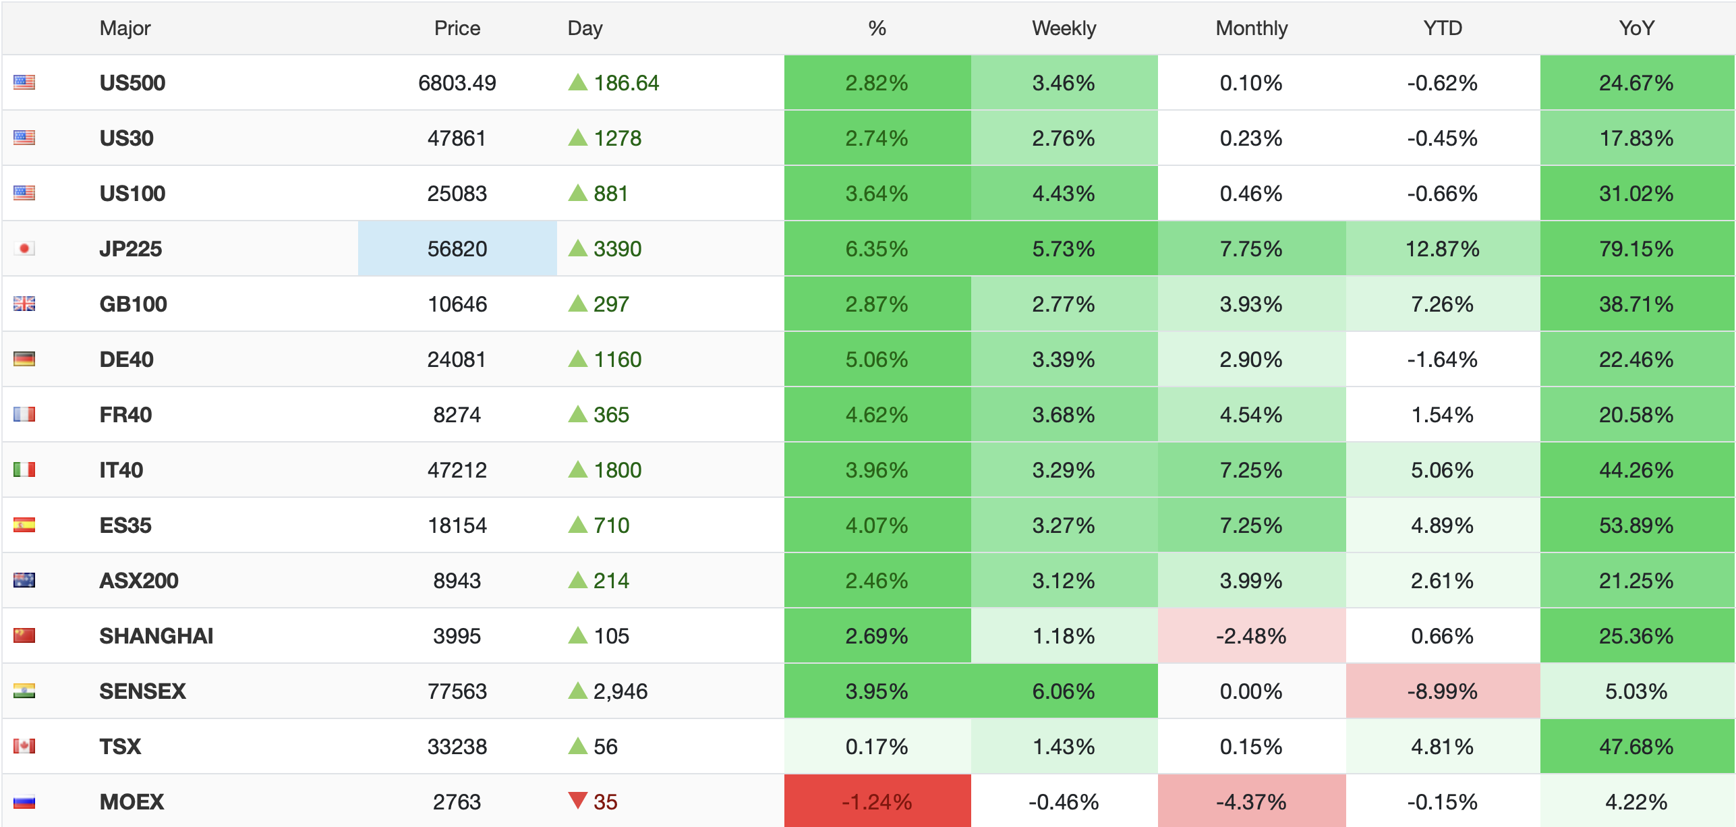Screen dimensions: 1736x827
Task: Sort table by the YTD column header
Action: (x=1442, y=28)
